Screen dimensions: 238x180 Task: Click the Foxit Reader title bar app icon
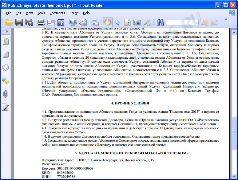tap(4, 5)
